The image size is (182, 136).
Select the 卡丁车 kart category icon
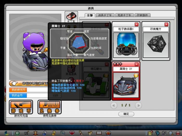pyautogui.click(x=71, y=17)
